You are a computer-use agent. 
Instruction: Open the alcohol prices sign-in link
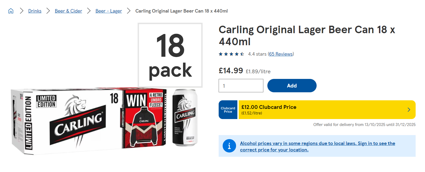(317, 147)
